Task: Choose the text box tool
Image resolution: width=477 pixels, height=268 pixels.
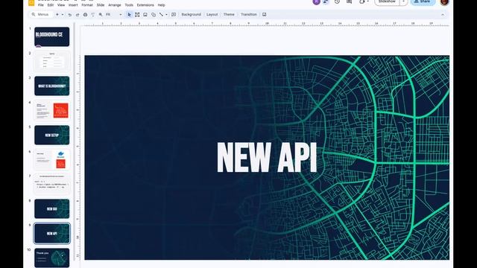Action: tap(137, 15)
